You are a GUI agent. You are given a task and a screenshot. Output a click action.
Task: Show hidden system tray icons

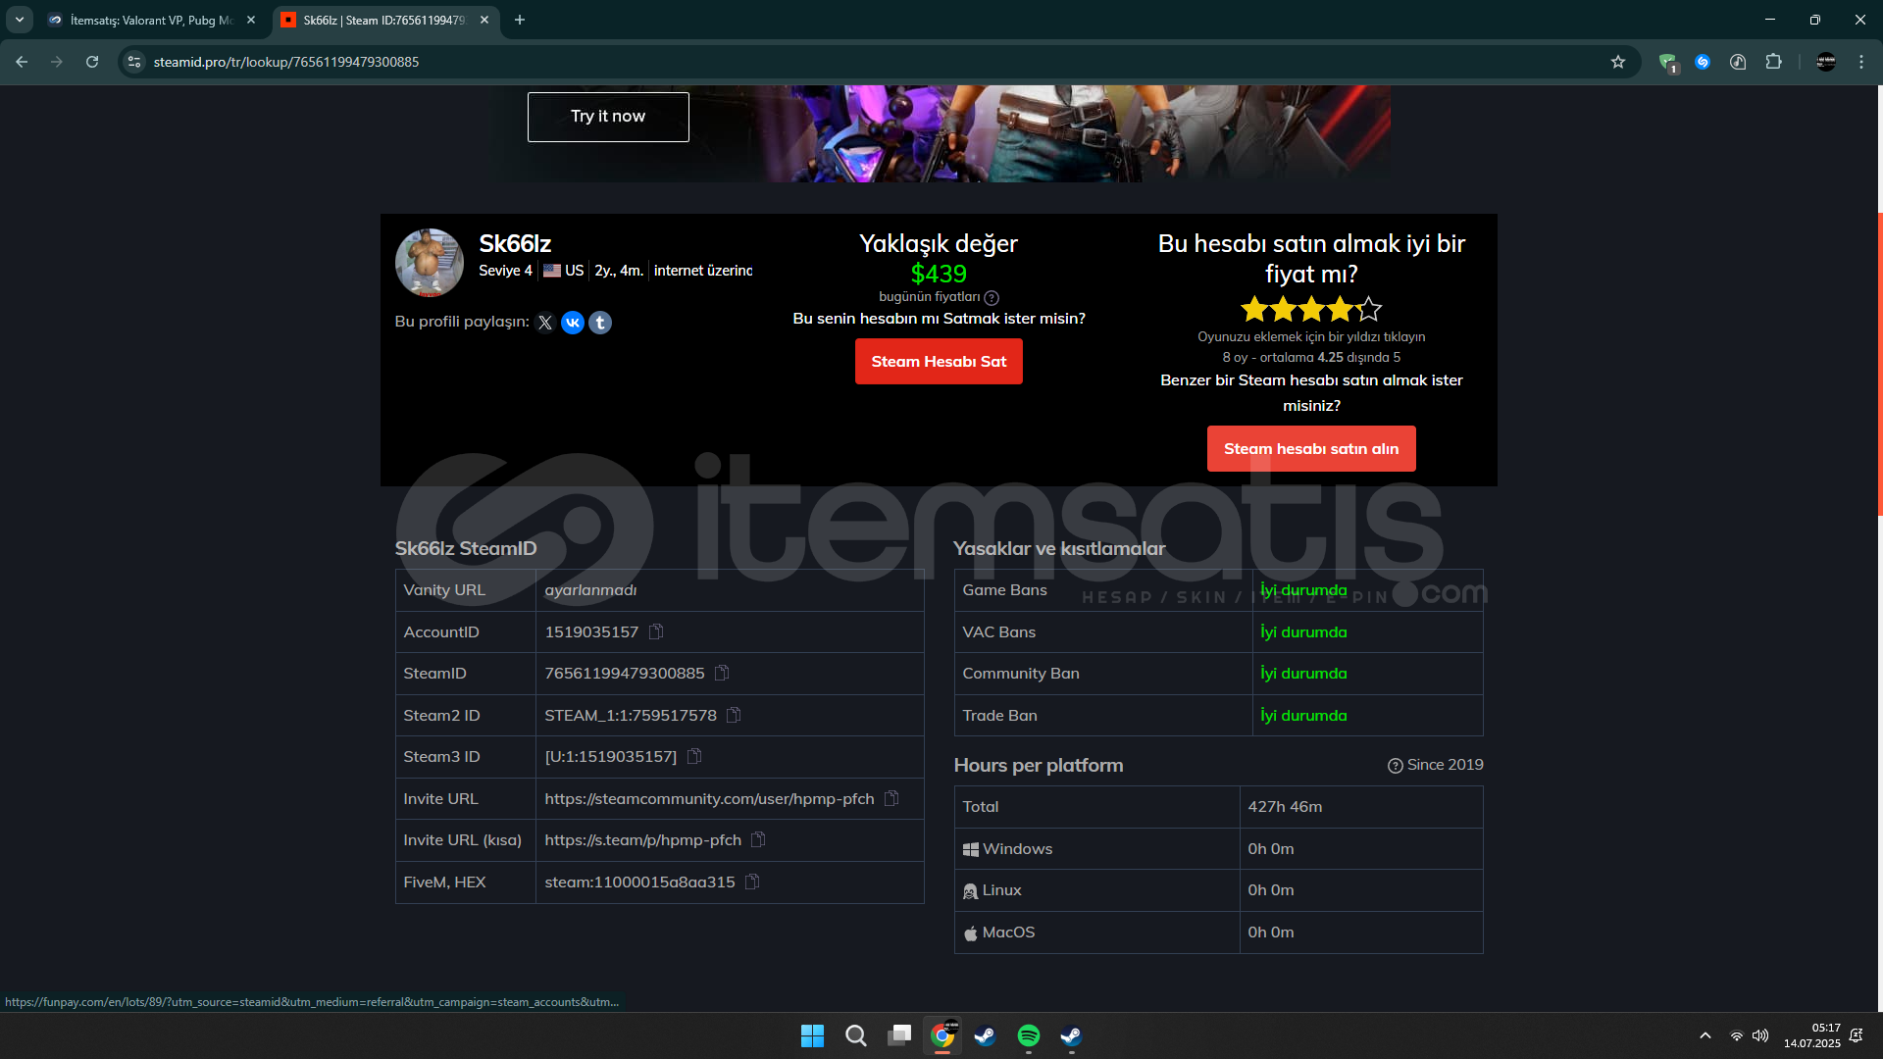(1705, 1035)
